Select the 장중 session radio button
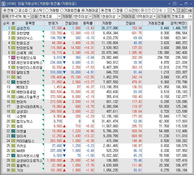This screenshot has height=175, width=194. (x=114, y=10)
